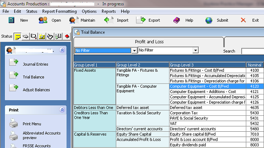This screenshot has height=148, width=264.
Task: Click the New calculator icon
Action: tap(11, 20)
